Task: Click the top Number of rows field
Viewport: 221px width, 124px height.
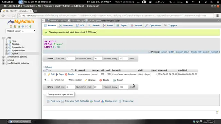Action: point(98,59)
